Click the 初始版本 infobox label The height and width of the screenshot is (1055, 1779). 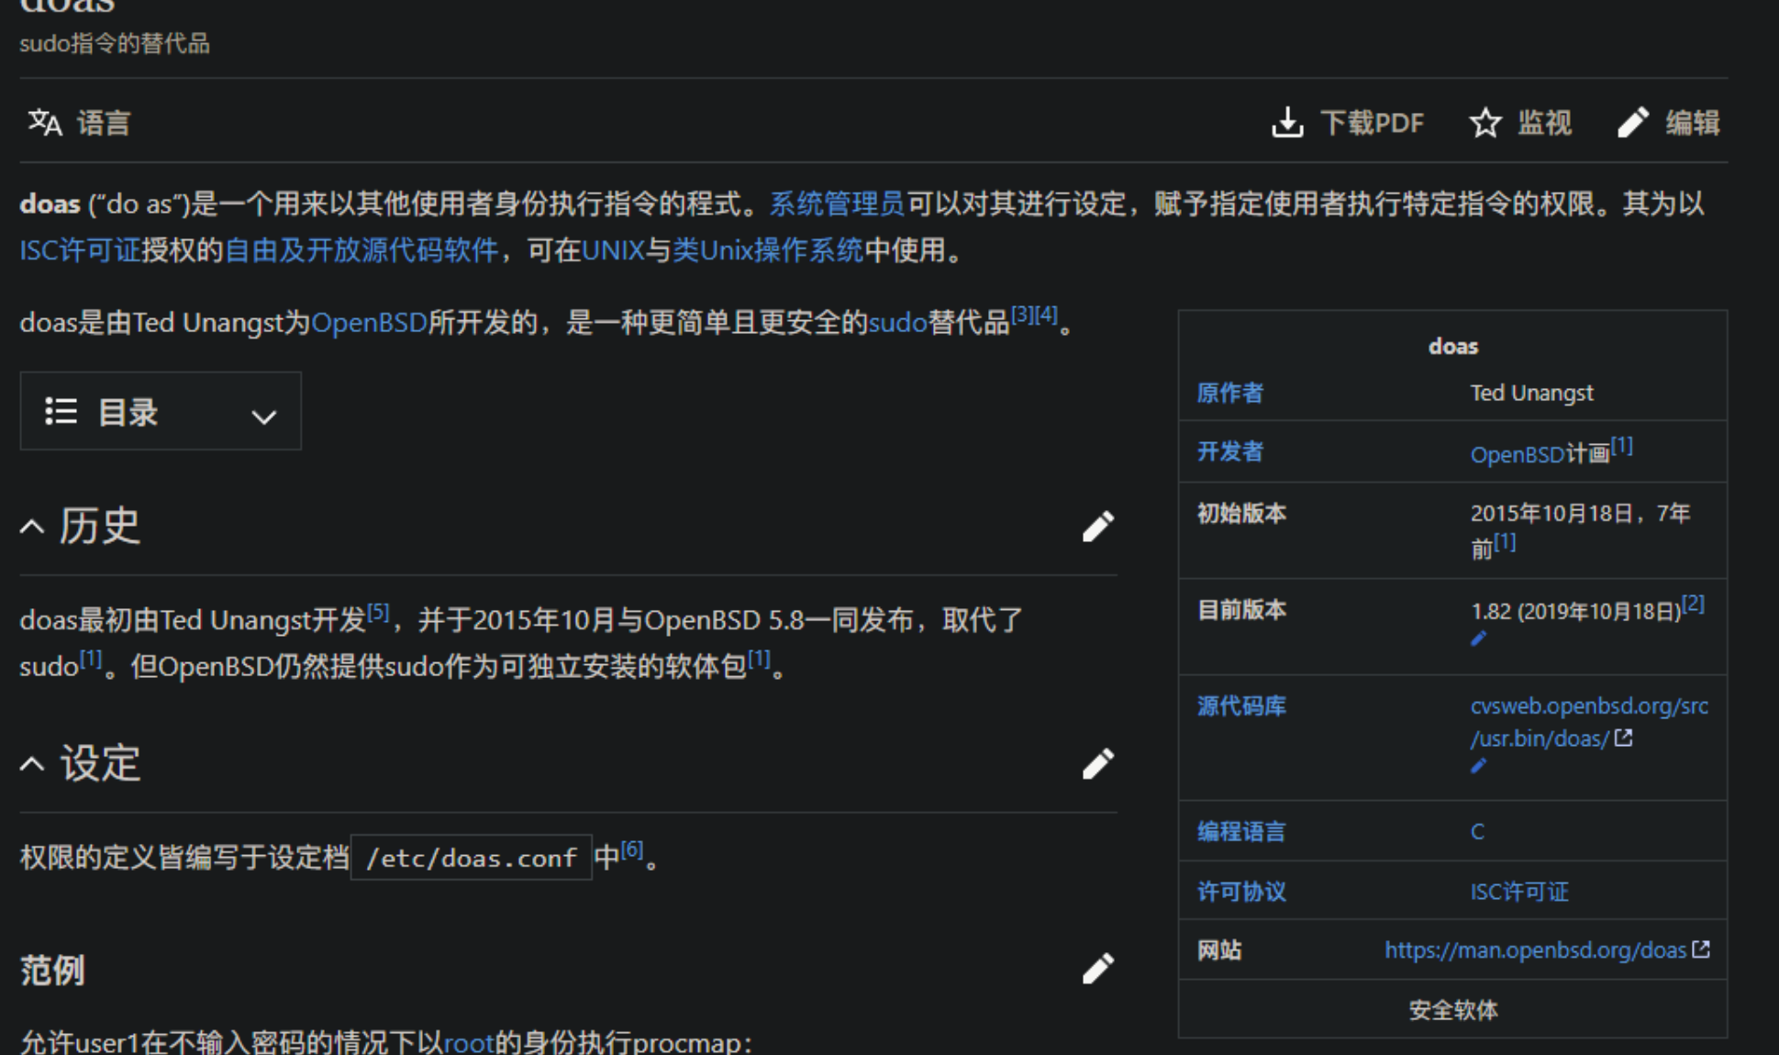click(1241, 514)
